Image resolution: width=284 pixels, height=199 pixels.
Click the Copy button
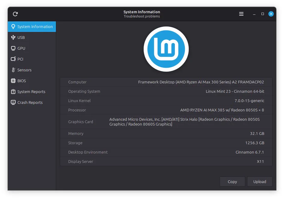232,182
